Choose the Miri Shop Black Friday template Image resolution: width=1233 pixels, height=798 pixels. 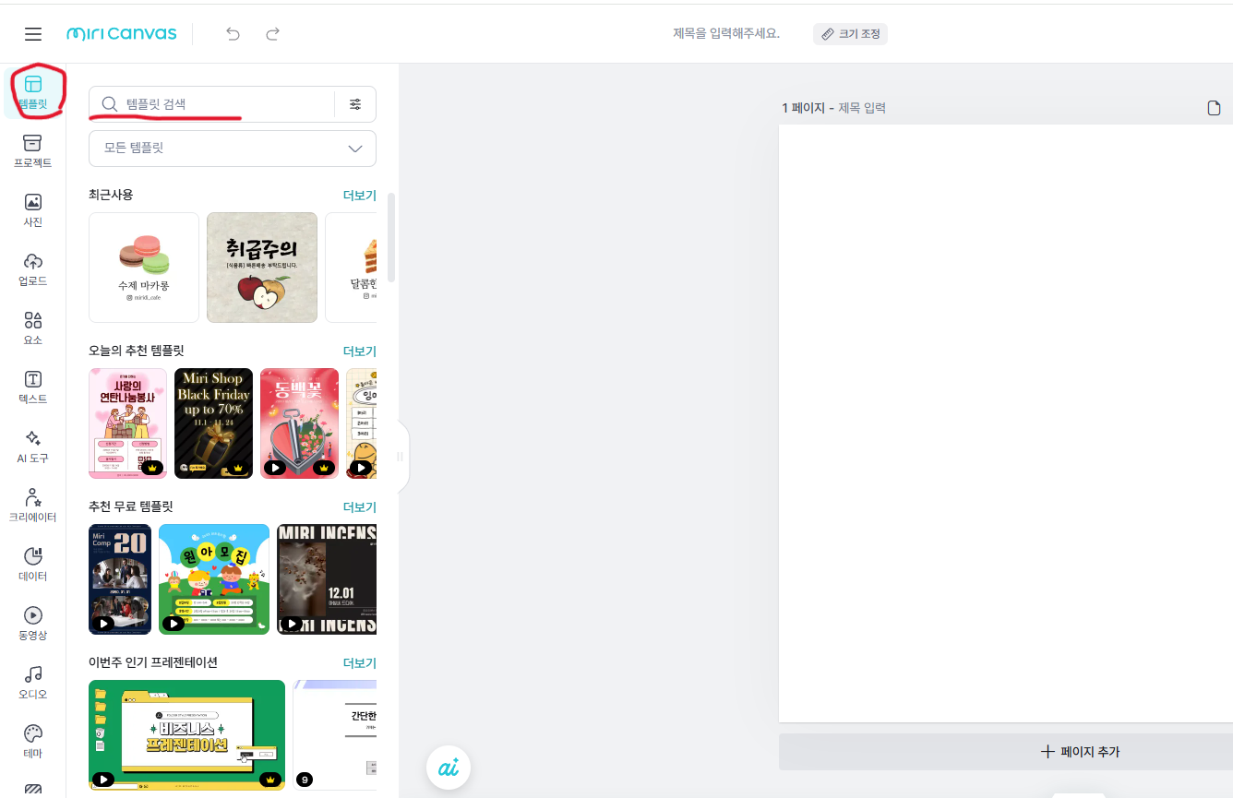pos(213,423)
